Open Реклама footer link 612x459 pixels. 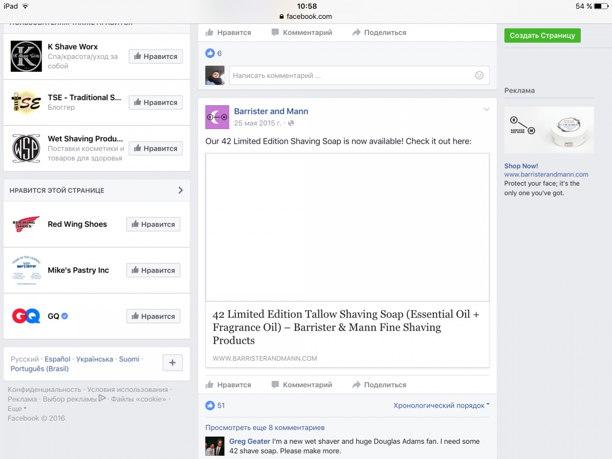[x=22, y=399]
